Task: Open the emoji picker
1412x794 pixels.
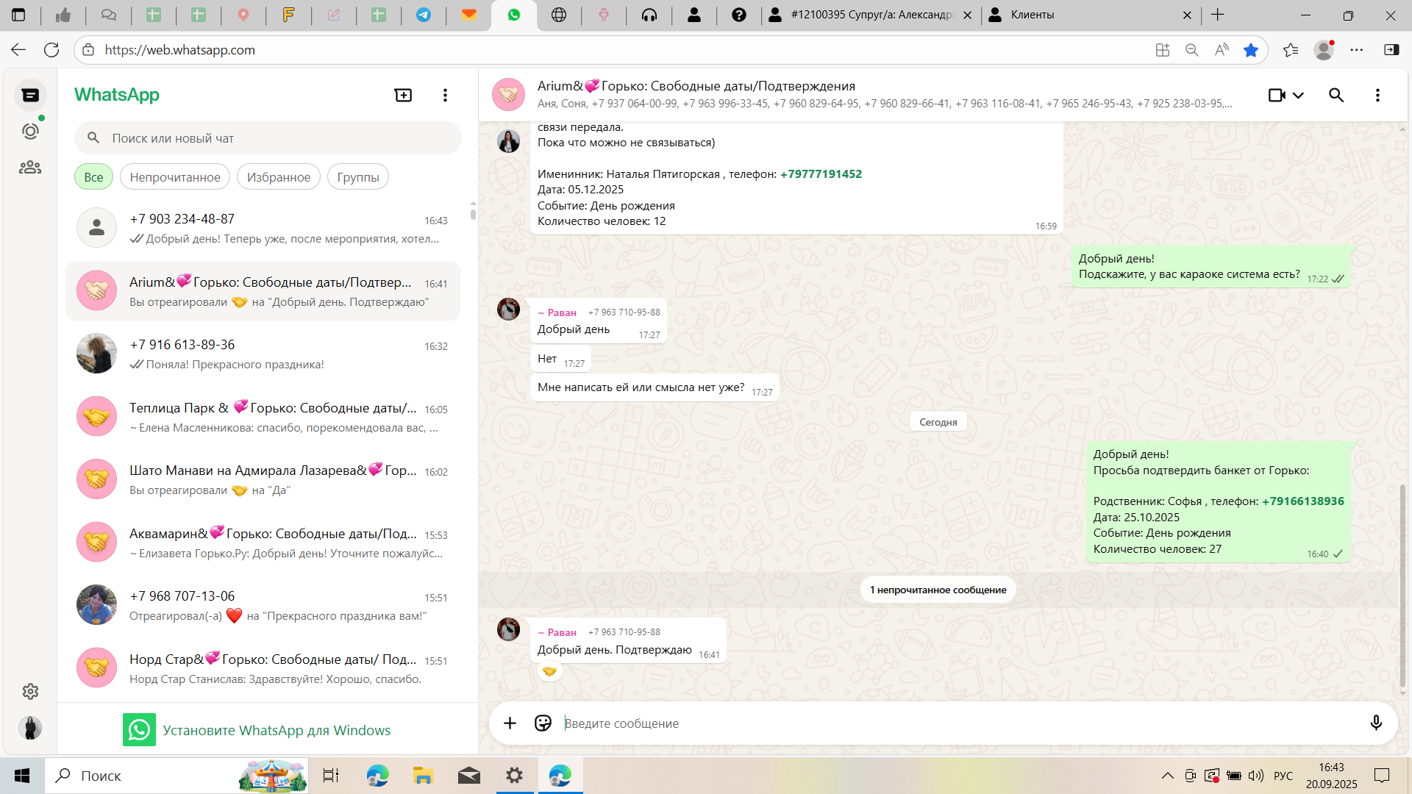Action: (543, 723)
